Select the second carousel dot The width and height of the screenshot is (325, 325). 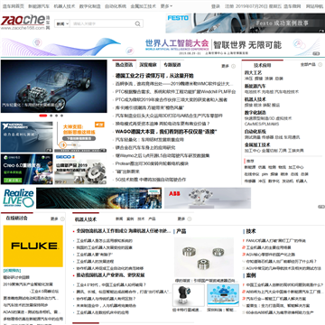coord(51,116)
